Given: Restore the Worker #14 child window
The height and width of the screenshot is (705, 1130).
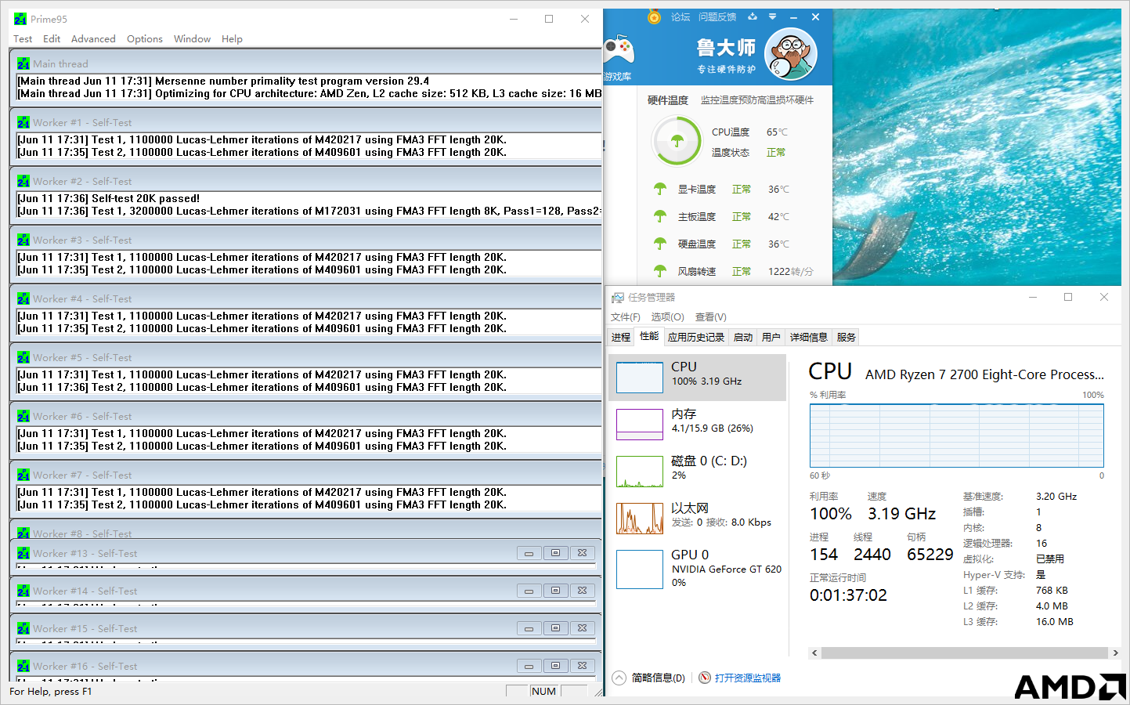Looking at the screenshot, I should (556, 591).
